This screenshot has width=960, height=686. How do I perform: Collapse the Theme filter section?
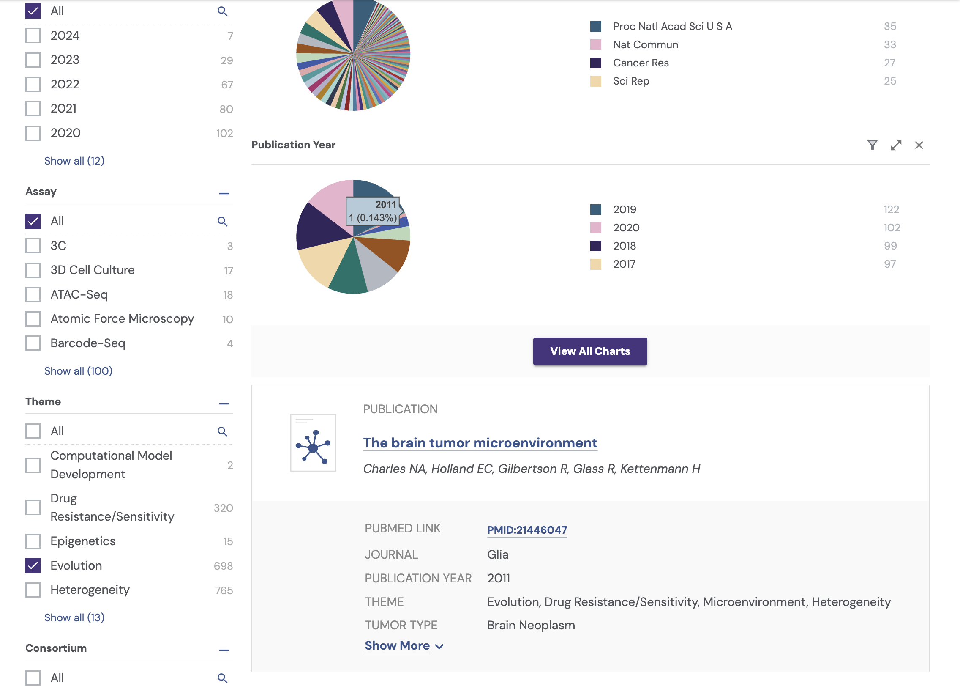point(224,403)
